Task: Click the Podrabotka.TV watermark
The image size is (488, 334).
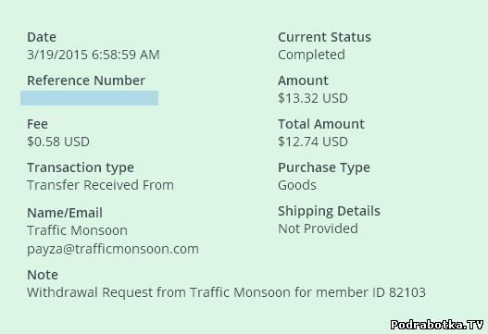Action: coord(437,325)
